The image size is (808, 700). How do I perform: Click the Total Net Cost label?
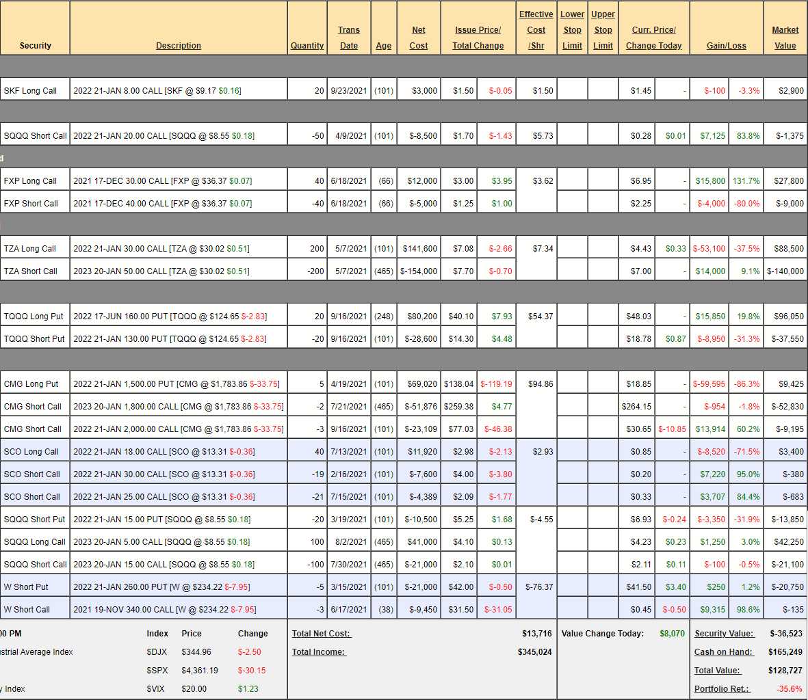[321, 634]
